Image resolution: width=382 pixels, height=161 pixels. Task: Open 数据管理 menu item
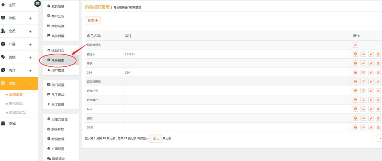[x=58, y=139]
